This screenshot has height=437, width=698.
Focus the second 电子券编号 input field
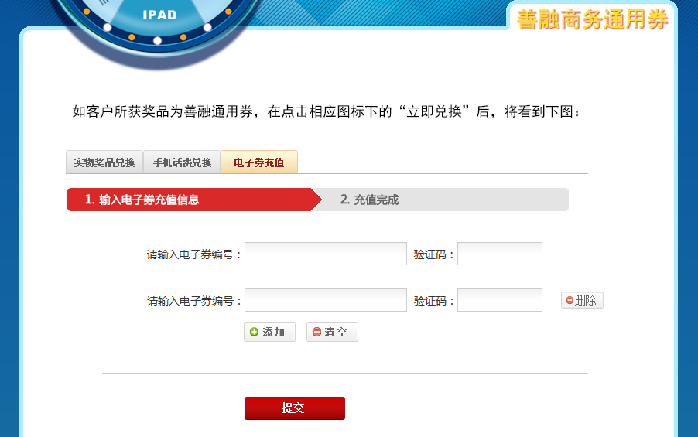[325, 300]
